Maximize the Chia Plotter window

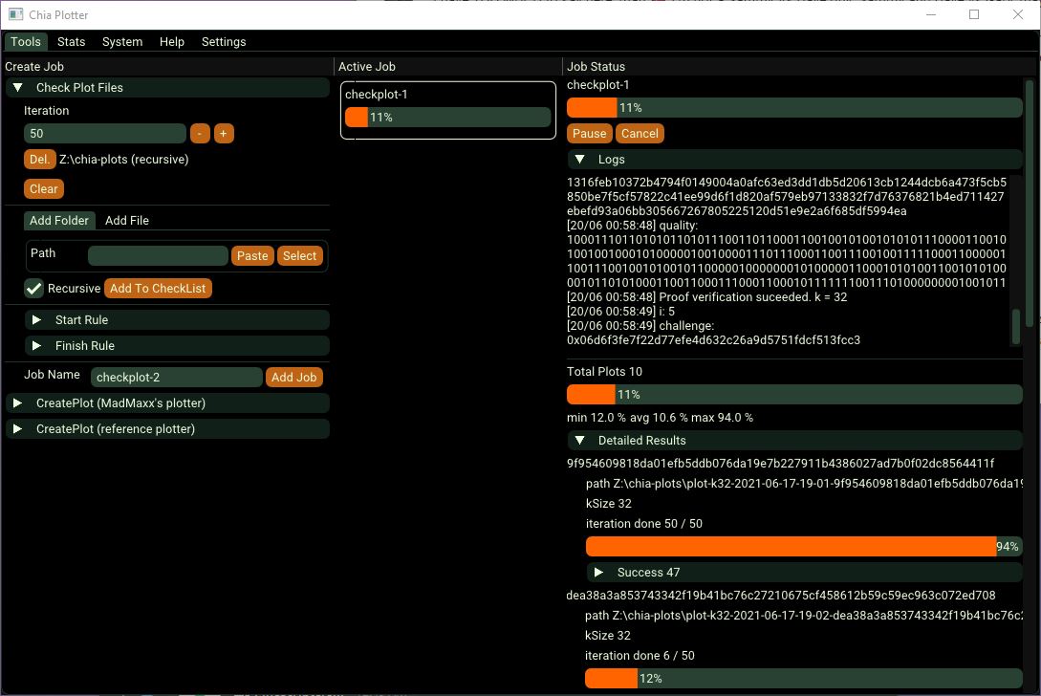974,14
